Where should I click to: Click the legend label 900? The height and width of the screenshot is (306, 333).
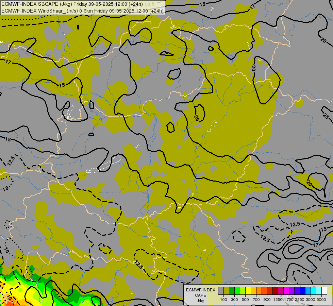point(267,300)
